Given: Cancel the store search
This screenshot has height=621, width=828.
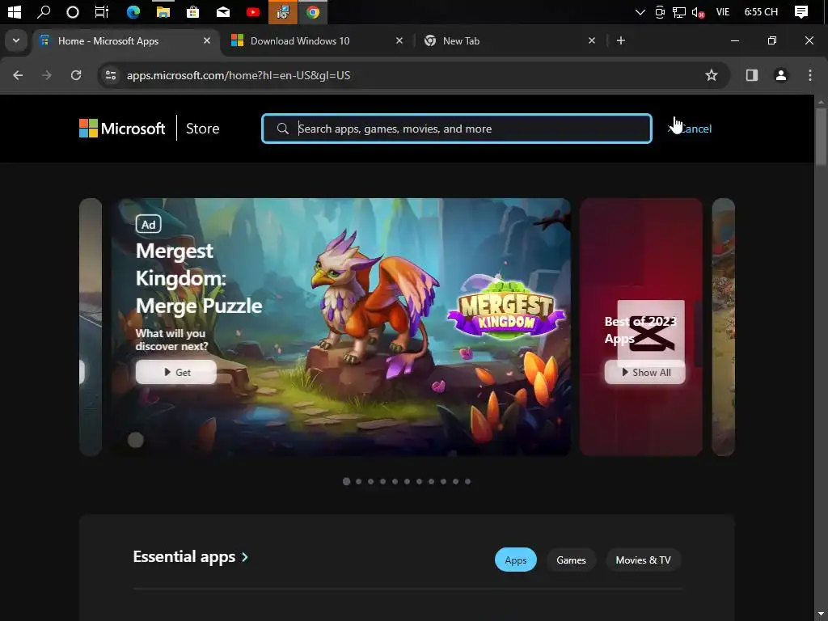Looking at the screenshot, I should click(691, 129).
